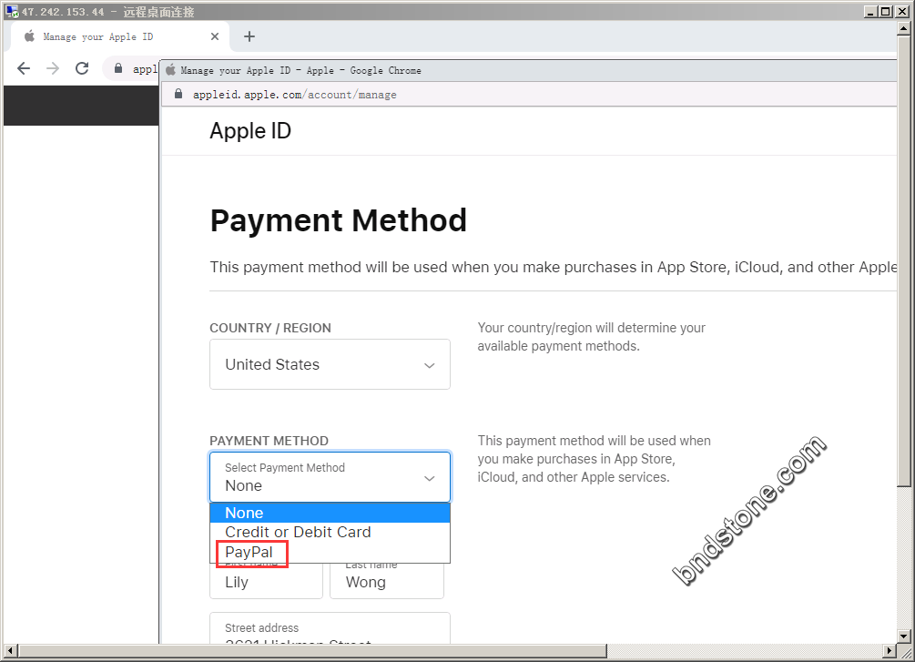The width and height of the screenshot is (915, 662).
Task: Go back using browser back arrow
Action: click(24, 68)
